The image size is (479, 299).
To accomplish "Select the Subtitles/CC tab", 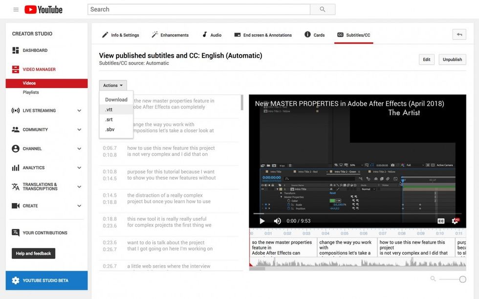I will click(x=353, y=35).
